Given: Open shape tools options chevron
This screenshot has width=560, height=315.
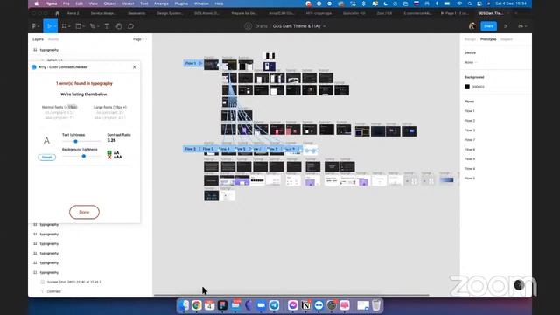Looking at the screenshot, I should point(83,26).
